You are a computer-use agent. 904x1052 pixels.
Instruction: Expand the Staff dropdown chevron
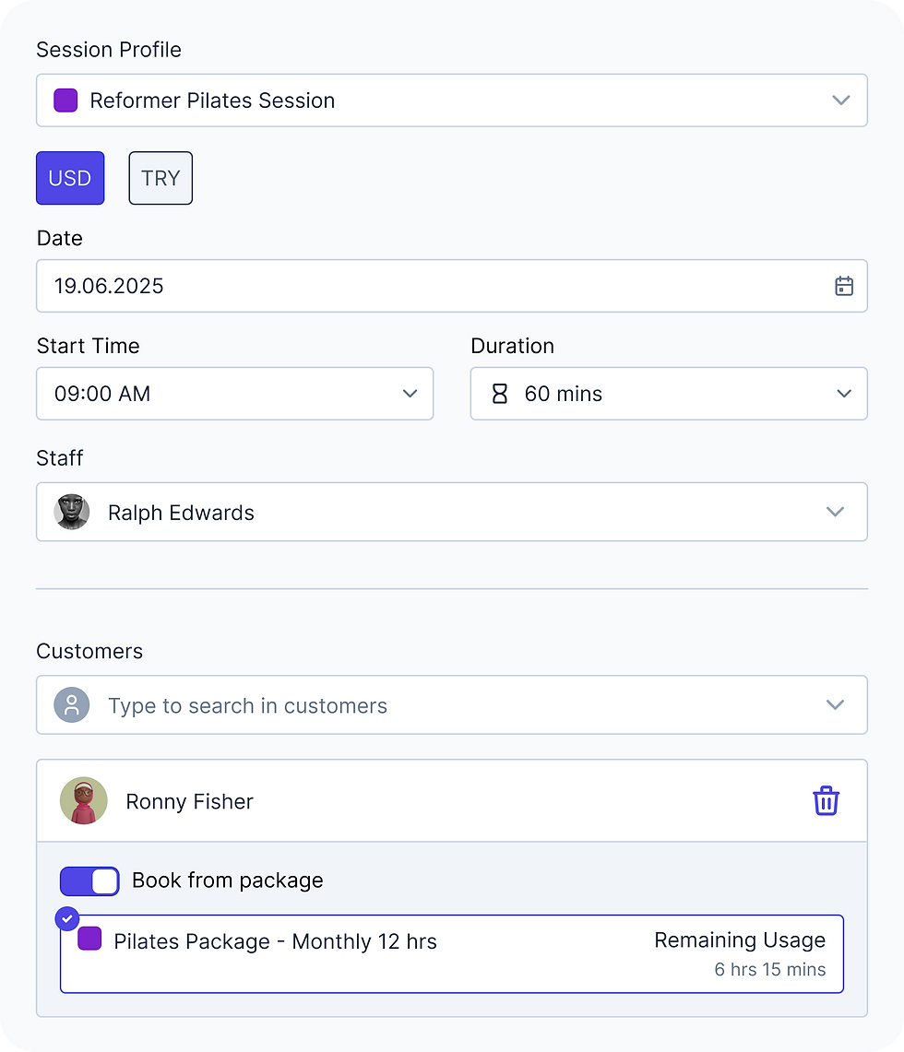835,512
